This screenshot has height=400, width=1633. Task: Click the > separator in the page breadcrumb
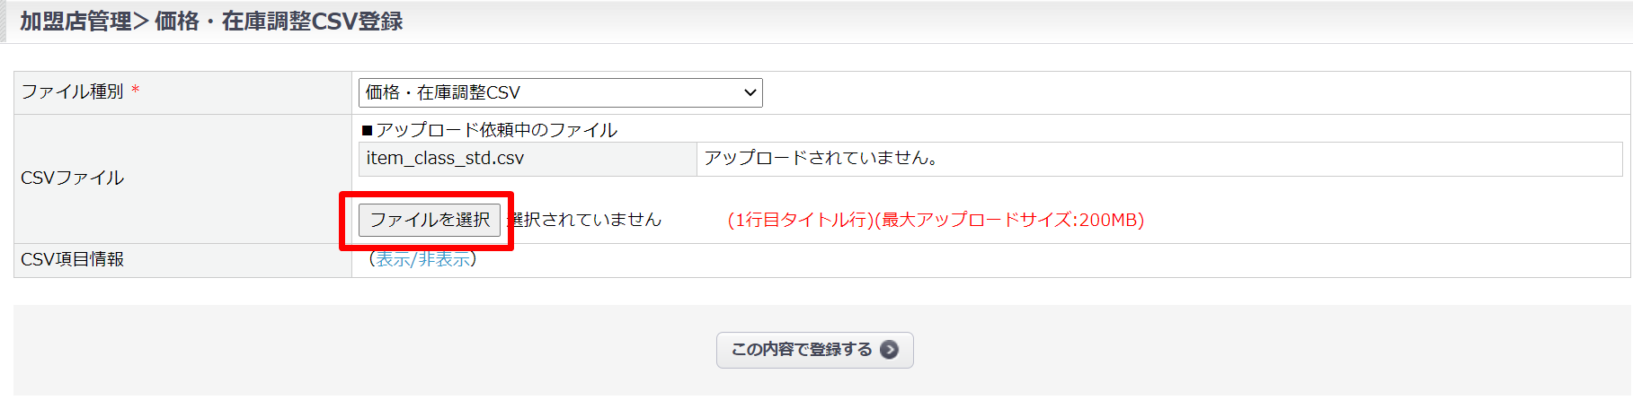[141, 22]
